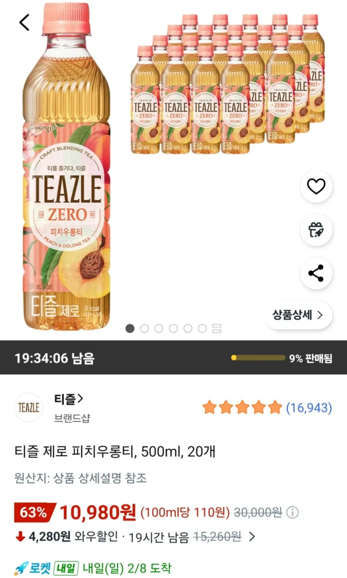Screen dimensions: 347x578
Task: Select the fourth image page dot
Action: tap(173, 329)
